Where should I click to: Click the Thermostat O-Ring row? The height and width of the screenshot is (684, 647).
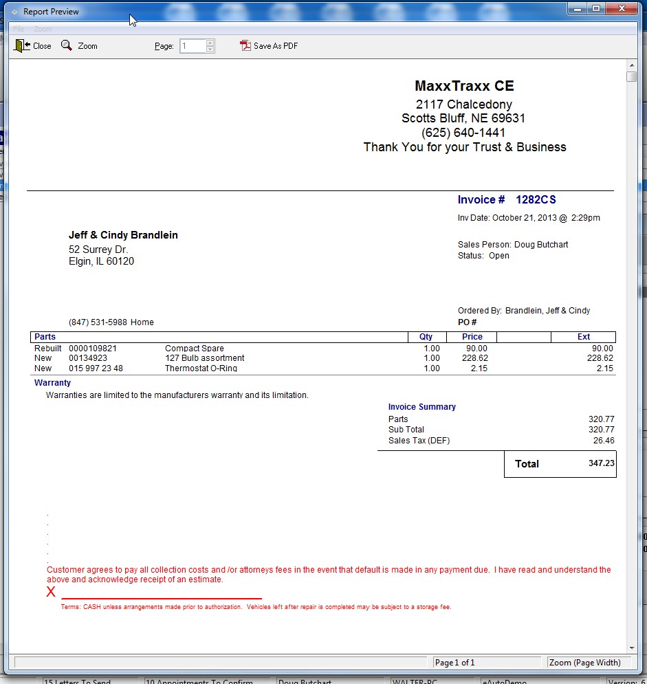pyautogui.click(x=323, y=368)
